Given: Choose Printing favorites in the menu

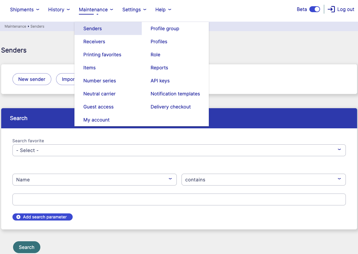Looking at the screenshot, I should click(102, 55).
